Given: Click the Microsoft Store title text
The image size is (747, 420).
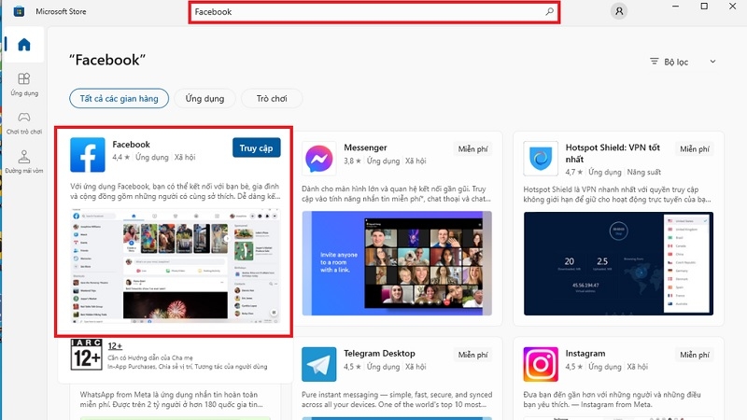Looking at the screenshot, I should click(x=61, y=11).
